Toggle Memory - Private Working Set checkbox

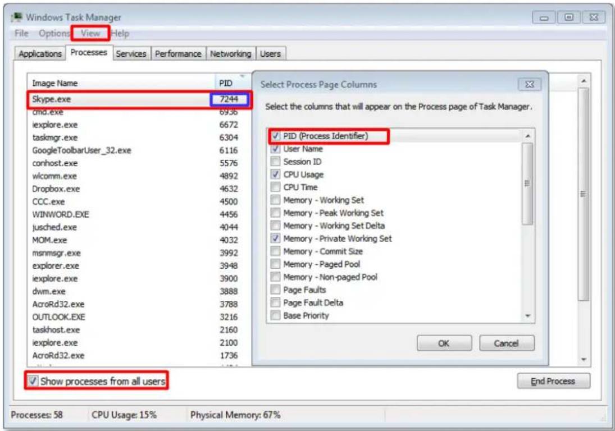276,239
